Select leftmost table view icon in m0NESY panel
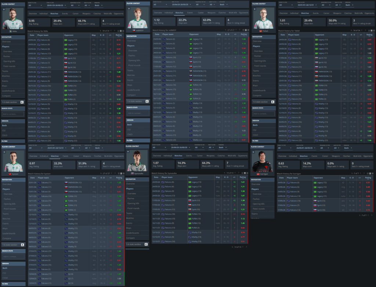Image resolution: width=376 pixels, height=287 pixels. tap(244, 30)
